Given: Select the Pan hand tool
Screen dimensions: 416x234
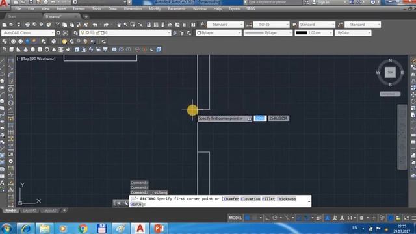Looking at the screenshot, I should [x=118, y=25].
